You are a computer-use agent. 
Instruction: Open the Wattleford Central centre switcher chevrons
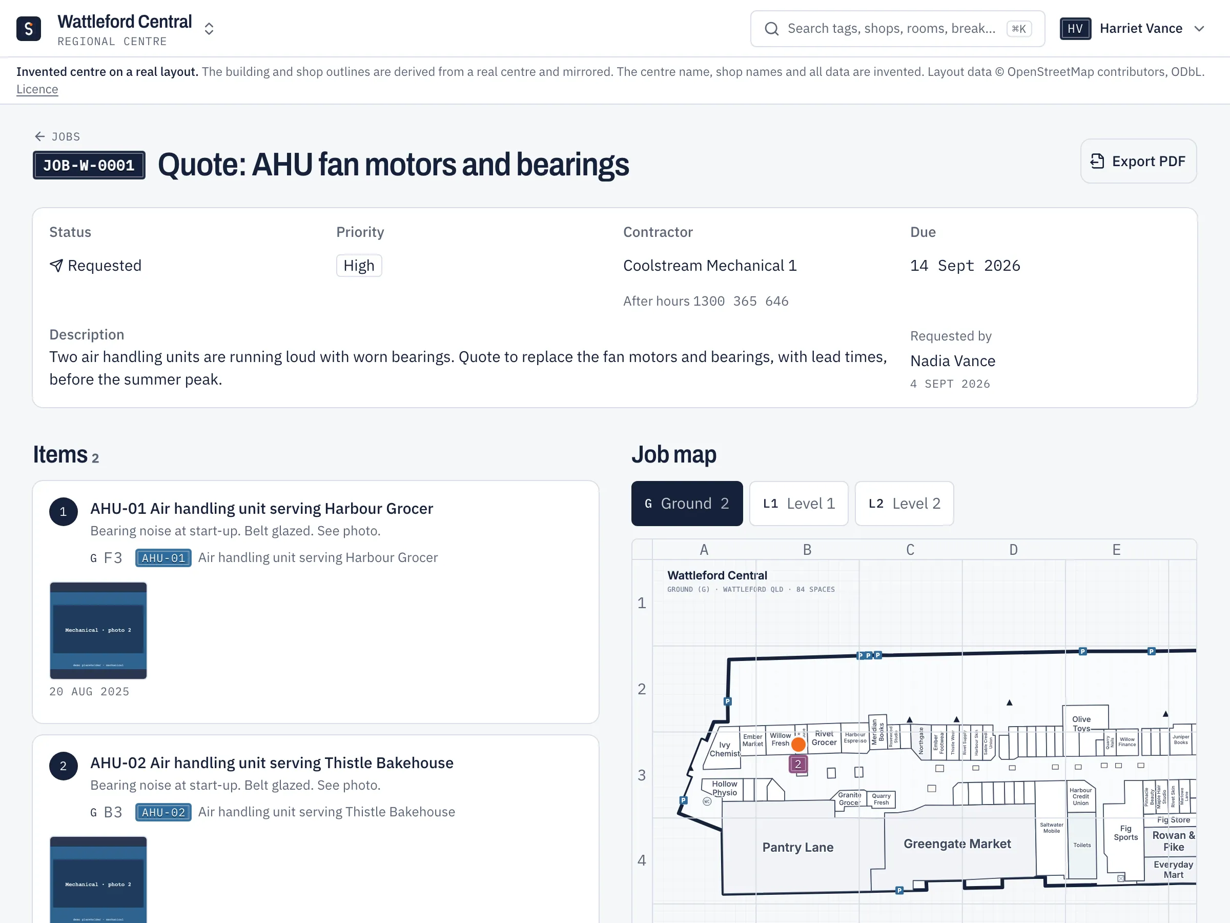209,29
